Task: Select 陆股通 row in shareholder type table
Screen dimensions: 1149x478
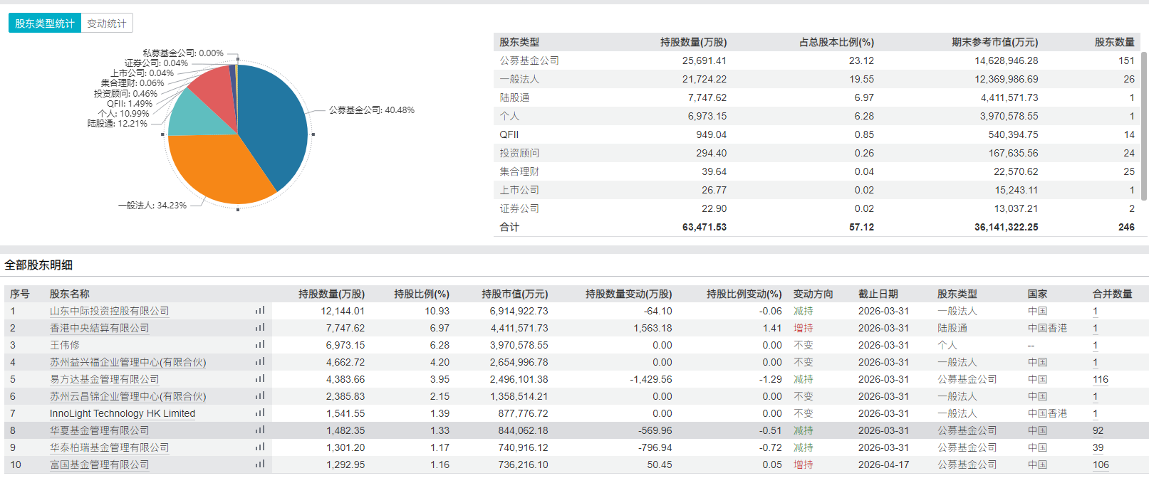Action: coord(514,97)
